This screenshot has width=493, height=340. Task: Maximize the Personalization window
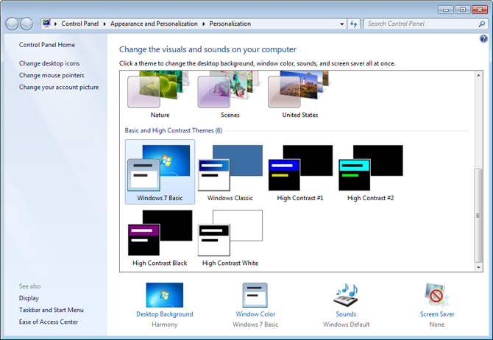(463, 10)
